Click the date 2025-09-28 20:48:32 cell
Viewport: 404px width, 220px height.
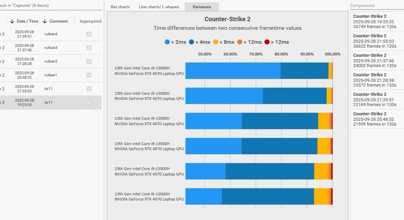click(x=24, y=75)
